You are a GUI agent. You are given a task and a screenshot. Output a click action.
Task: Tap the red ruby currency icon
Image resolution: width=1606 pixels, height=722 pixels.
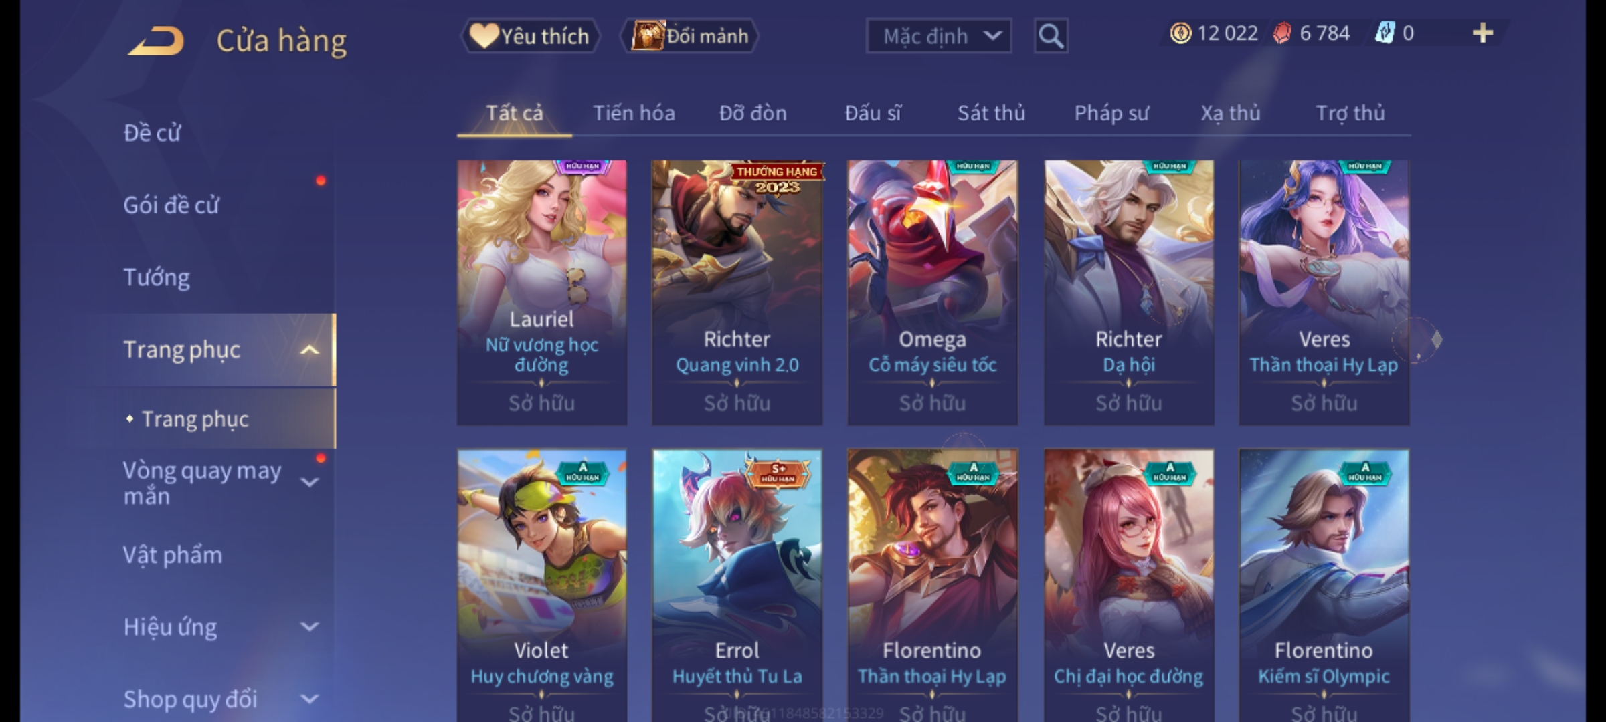click(1282, 33)
